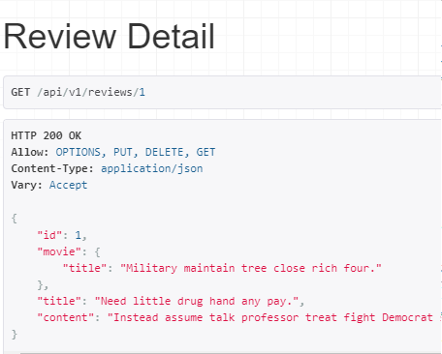The height and width of the screenshot is (354, 442).
Task: Click the api segment in the request path
Action: [x=52, y=92]
